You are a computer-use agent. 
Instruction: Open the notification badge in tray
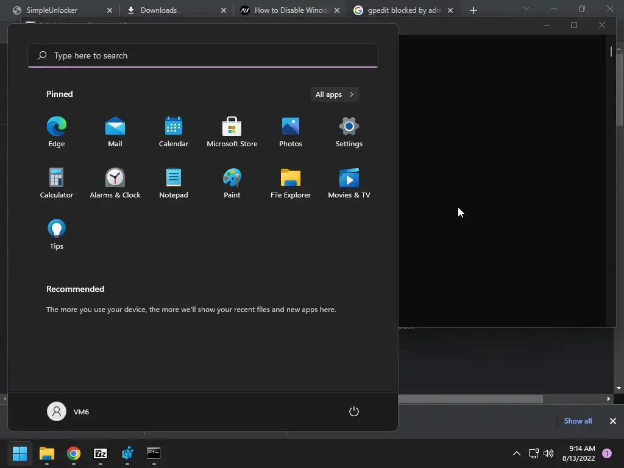tap(607, 453)
